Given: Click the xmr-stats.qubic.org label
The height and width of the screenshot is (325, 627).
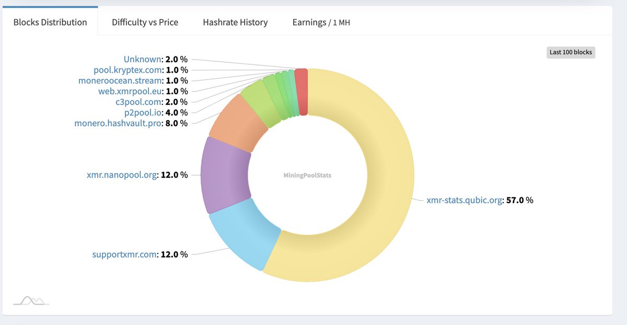Looking at the screenshot, I should click(x=465, y=200).
